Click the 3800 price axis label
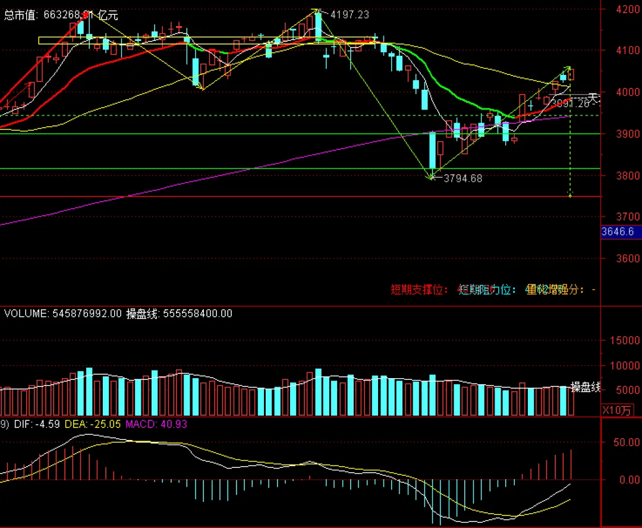 pyautogui.click(x=628, y=176)
